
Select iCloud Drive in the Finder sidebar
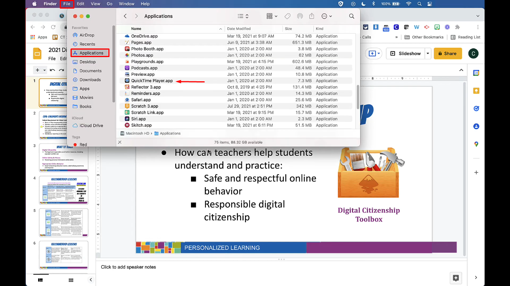pyautogui.click(x=91, y=126)
